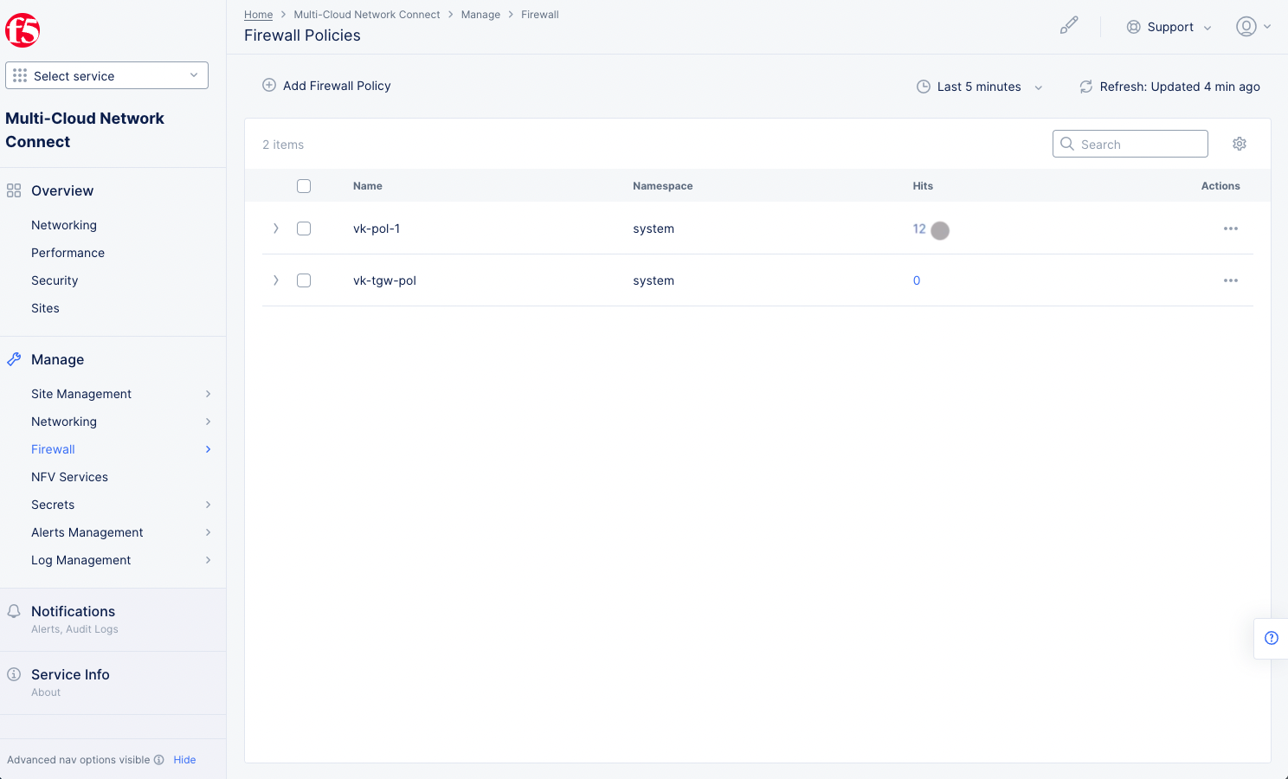The width and height of the screenshot is (1288, 779).
Task: Click the floating help question icon
Action: 1271,638
